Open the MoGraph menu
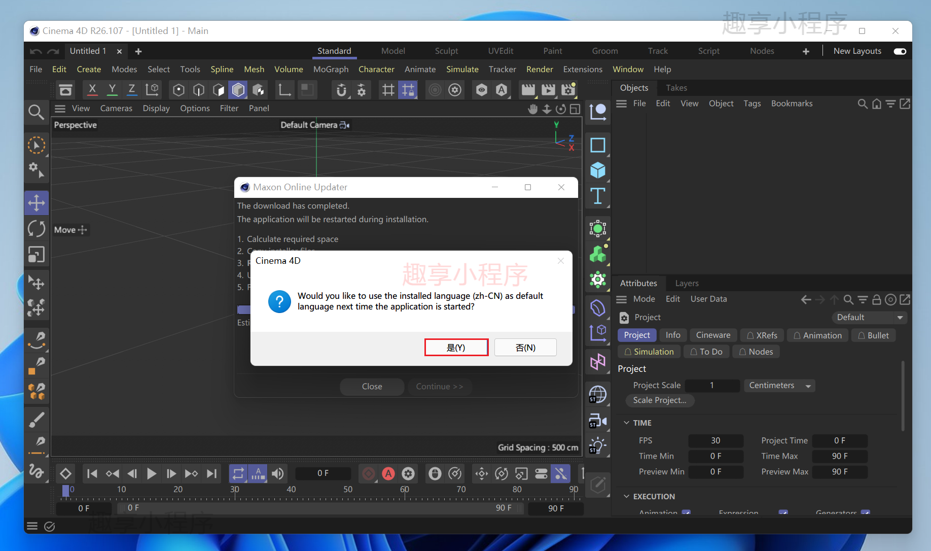931x551 pixels. (x=331, y=70)
